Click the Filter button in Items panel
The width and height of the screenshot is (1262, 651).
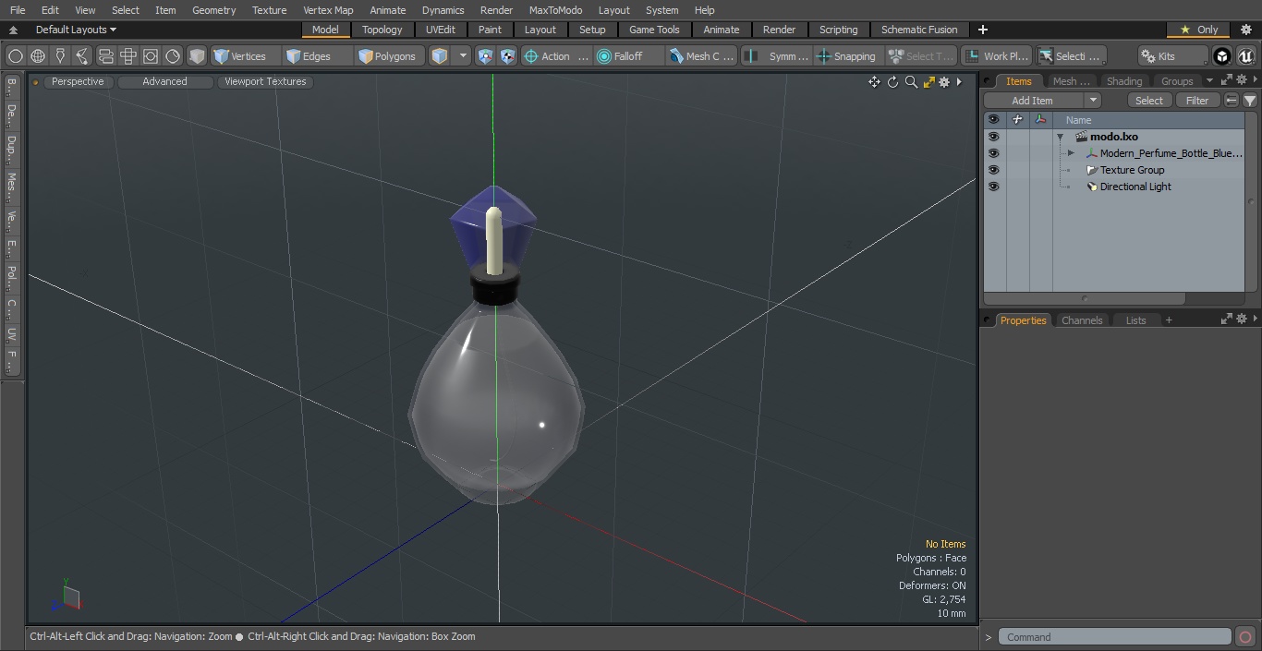pyautogui.click(x=1197, y=101)
